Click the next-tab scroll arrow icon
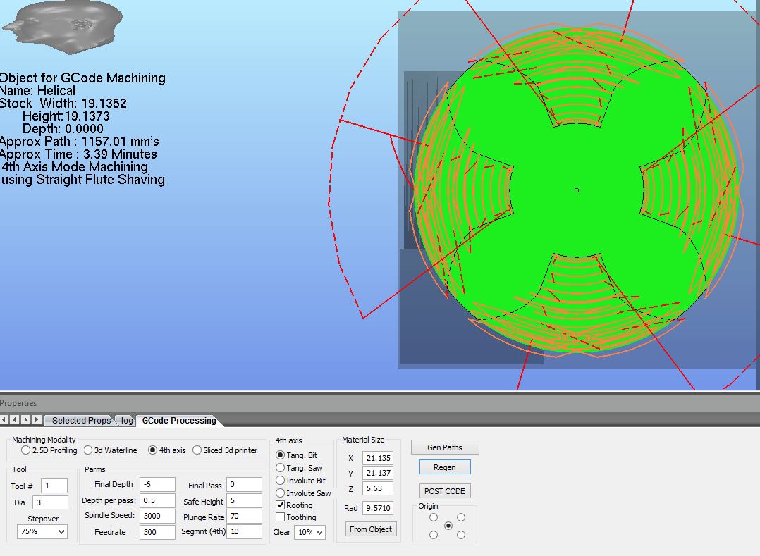 pos(25,420)
